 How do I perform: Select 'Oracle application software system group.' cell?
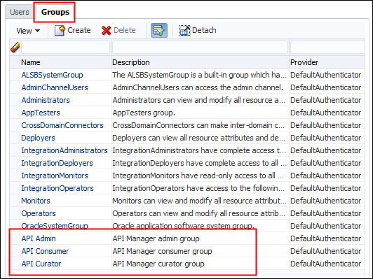(x=183, y=226)
